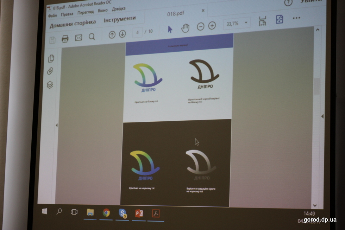Click caption 'Оригінал на білому тлі'
Screen dimensions: 345x230
[146, 102]
